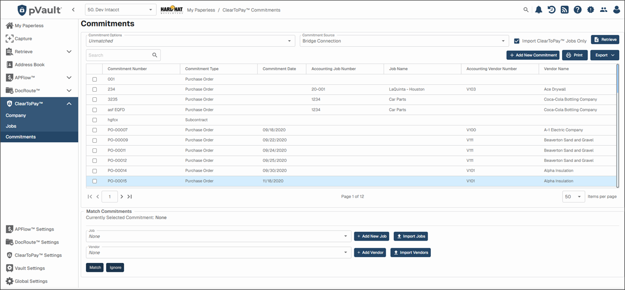
Task: Collapse the sidebar with the left arrow
Action: tap(73, 10)
